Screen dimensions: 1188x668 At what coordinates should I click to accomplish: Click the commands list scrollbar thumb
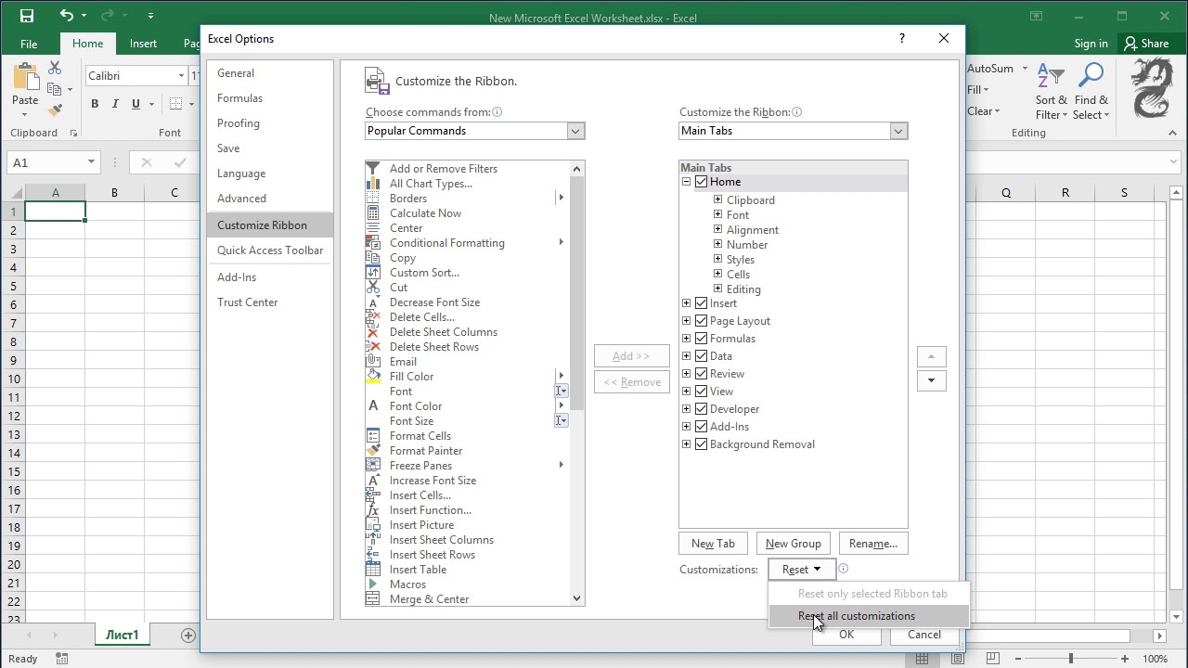(x=576, y=292)
